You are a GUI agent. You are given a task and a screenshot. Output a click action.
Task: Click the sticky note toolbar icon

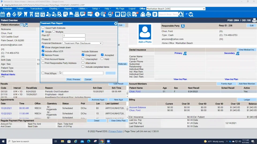coord(65,14)
